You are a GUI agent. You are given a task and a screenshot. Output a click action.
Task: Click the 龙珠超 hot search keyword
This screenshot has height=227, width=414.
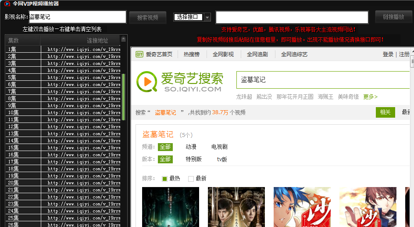point(244,97)
